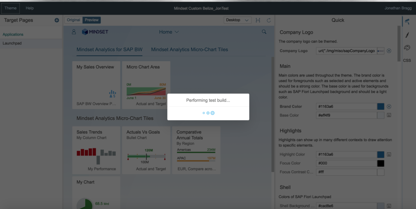Open the black Focus Color swatch
416x209 pixels.
point(381,163)
